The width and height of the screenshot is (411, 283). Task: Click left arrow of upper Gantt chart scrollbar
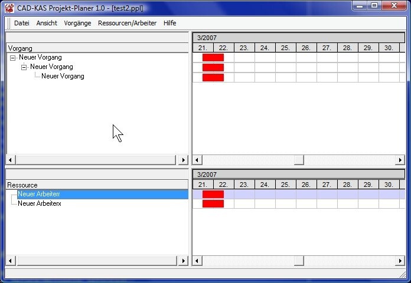pos(197,160)
